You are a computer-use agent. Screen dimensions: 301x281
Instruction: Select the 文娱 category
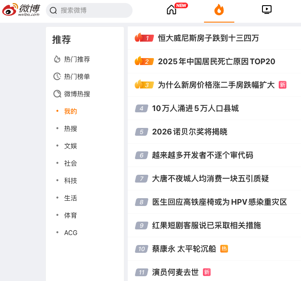(71, 146)
